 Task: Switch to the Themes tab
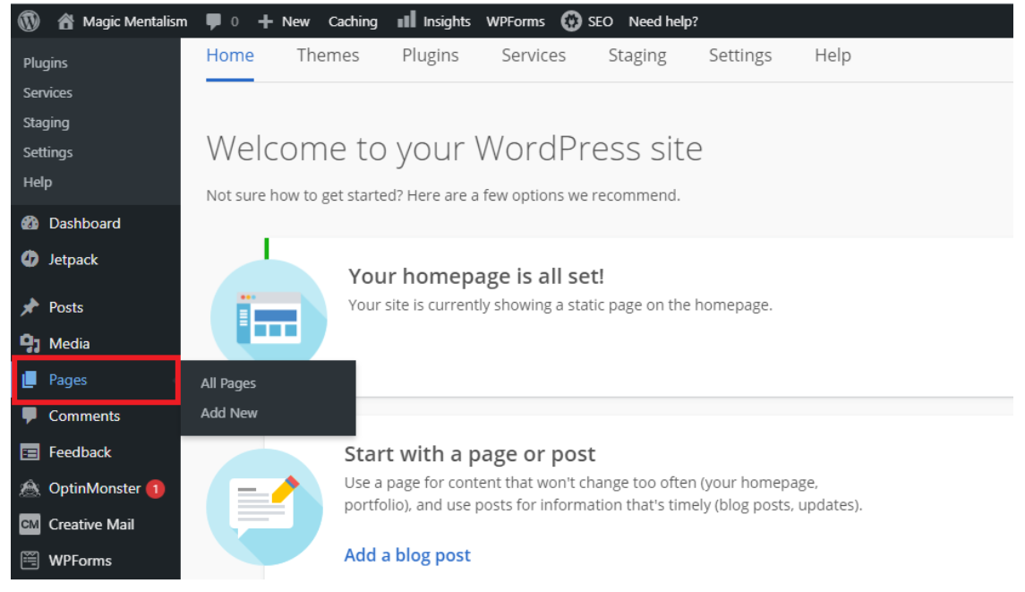(329, 56)
